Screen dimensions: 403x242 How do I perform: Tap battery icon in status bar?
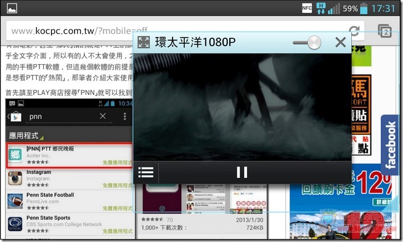click(x=364, y=8)
